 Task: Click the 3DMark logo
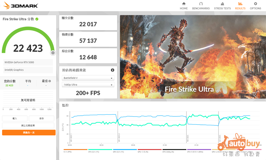click(20, 6)
